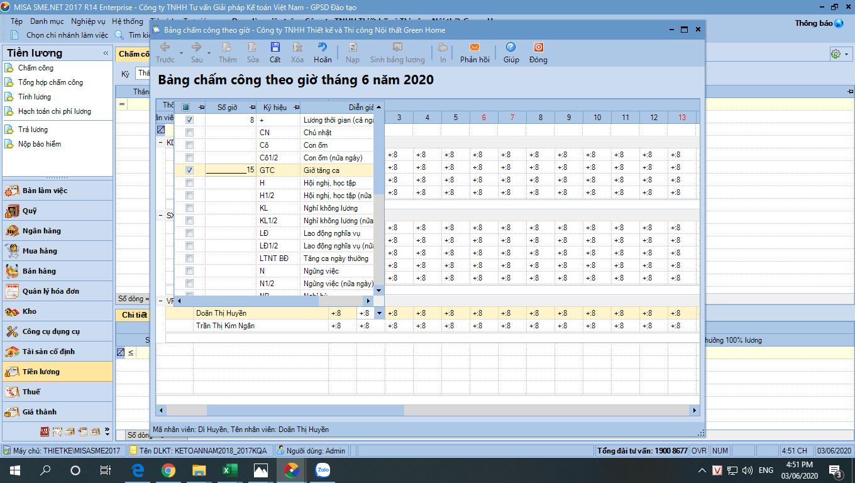Click the Tính lương link
The width and height of the screenshot is (855, 483).
click(35, 97)
